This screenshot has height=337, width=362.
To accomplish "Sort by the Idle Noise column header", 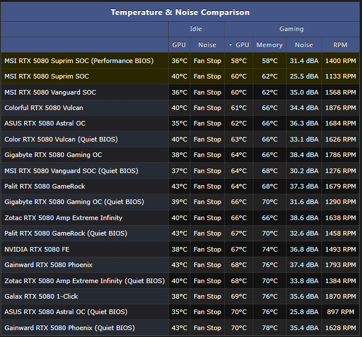I will pos(207,45).
